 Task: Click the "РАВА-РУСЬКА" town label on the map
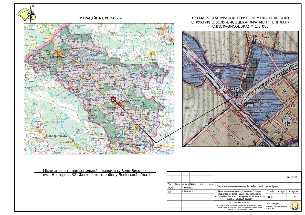(58, 57)
